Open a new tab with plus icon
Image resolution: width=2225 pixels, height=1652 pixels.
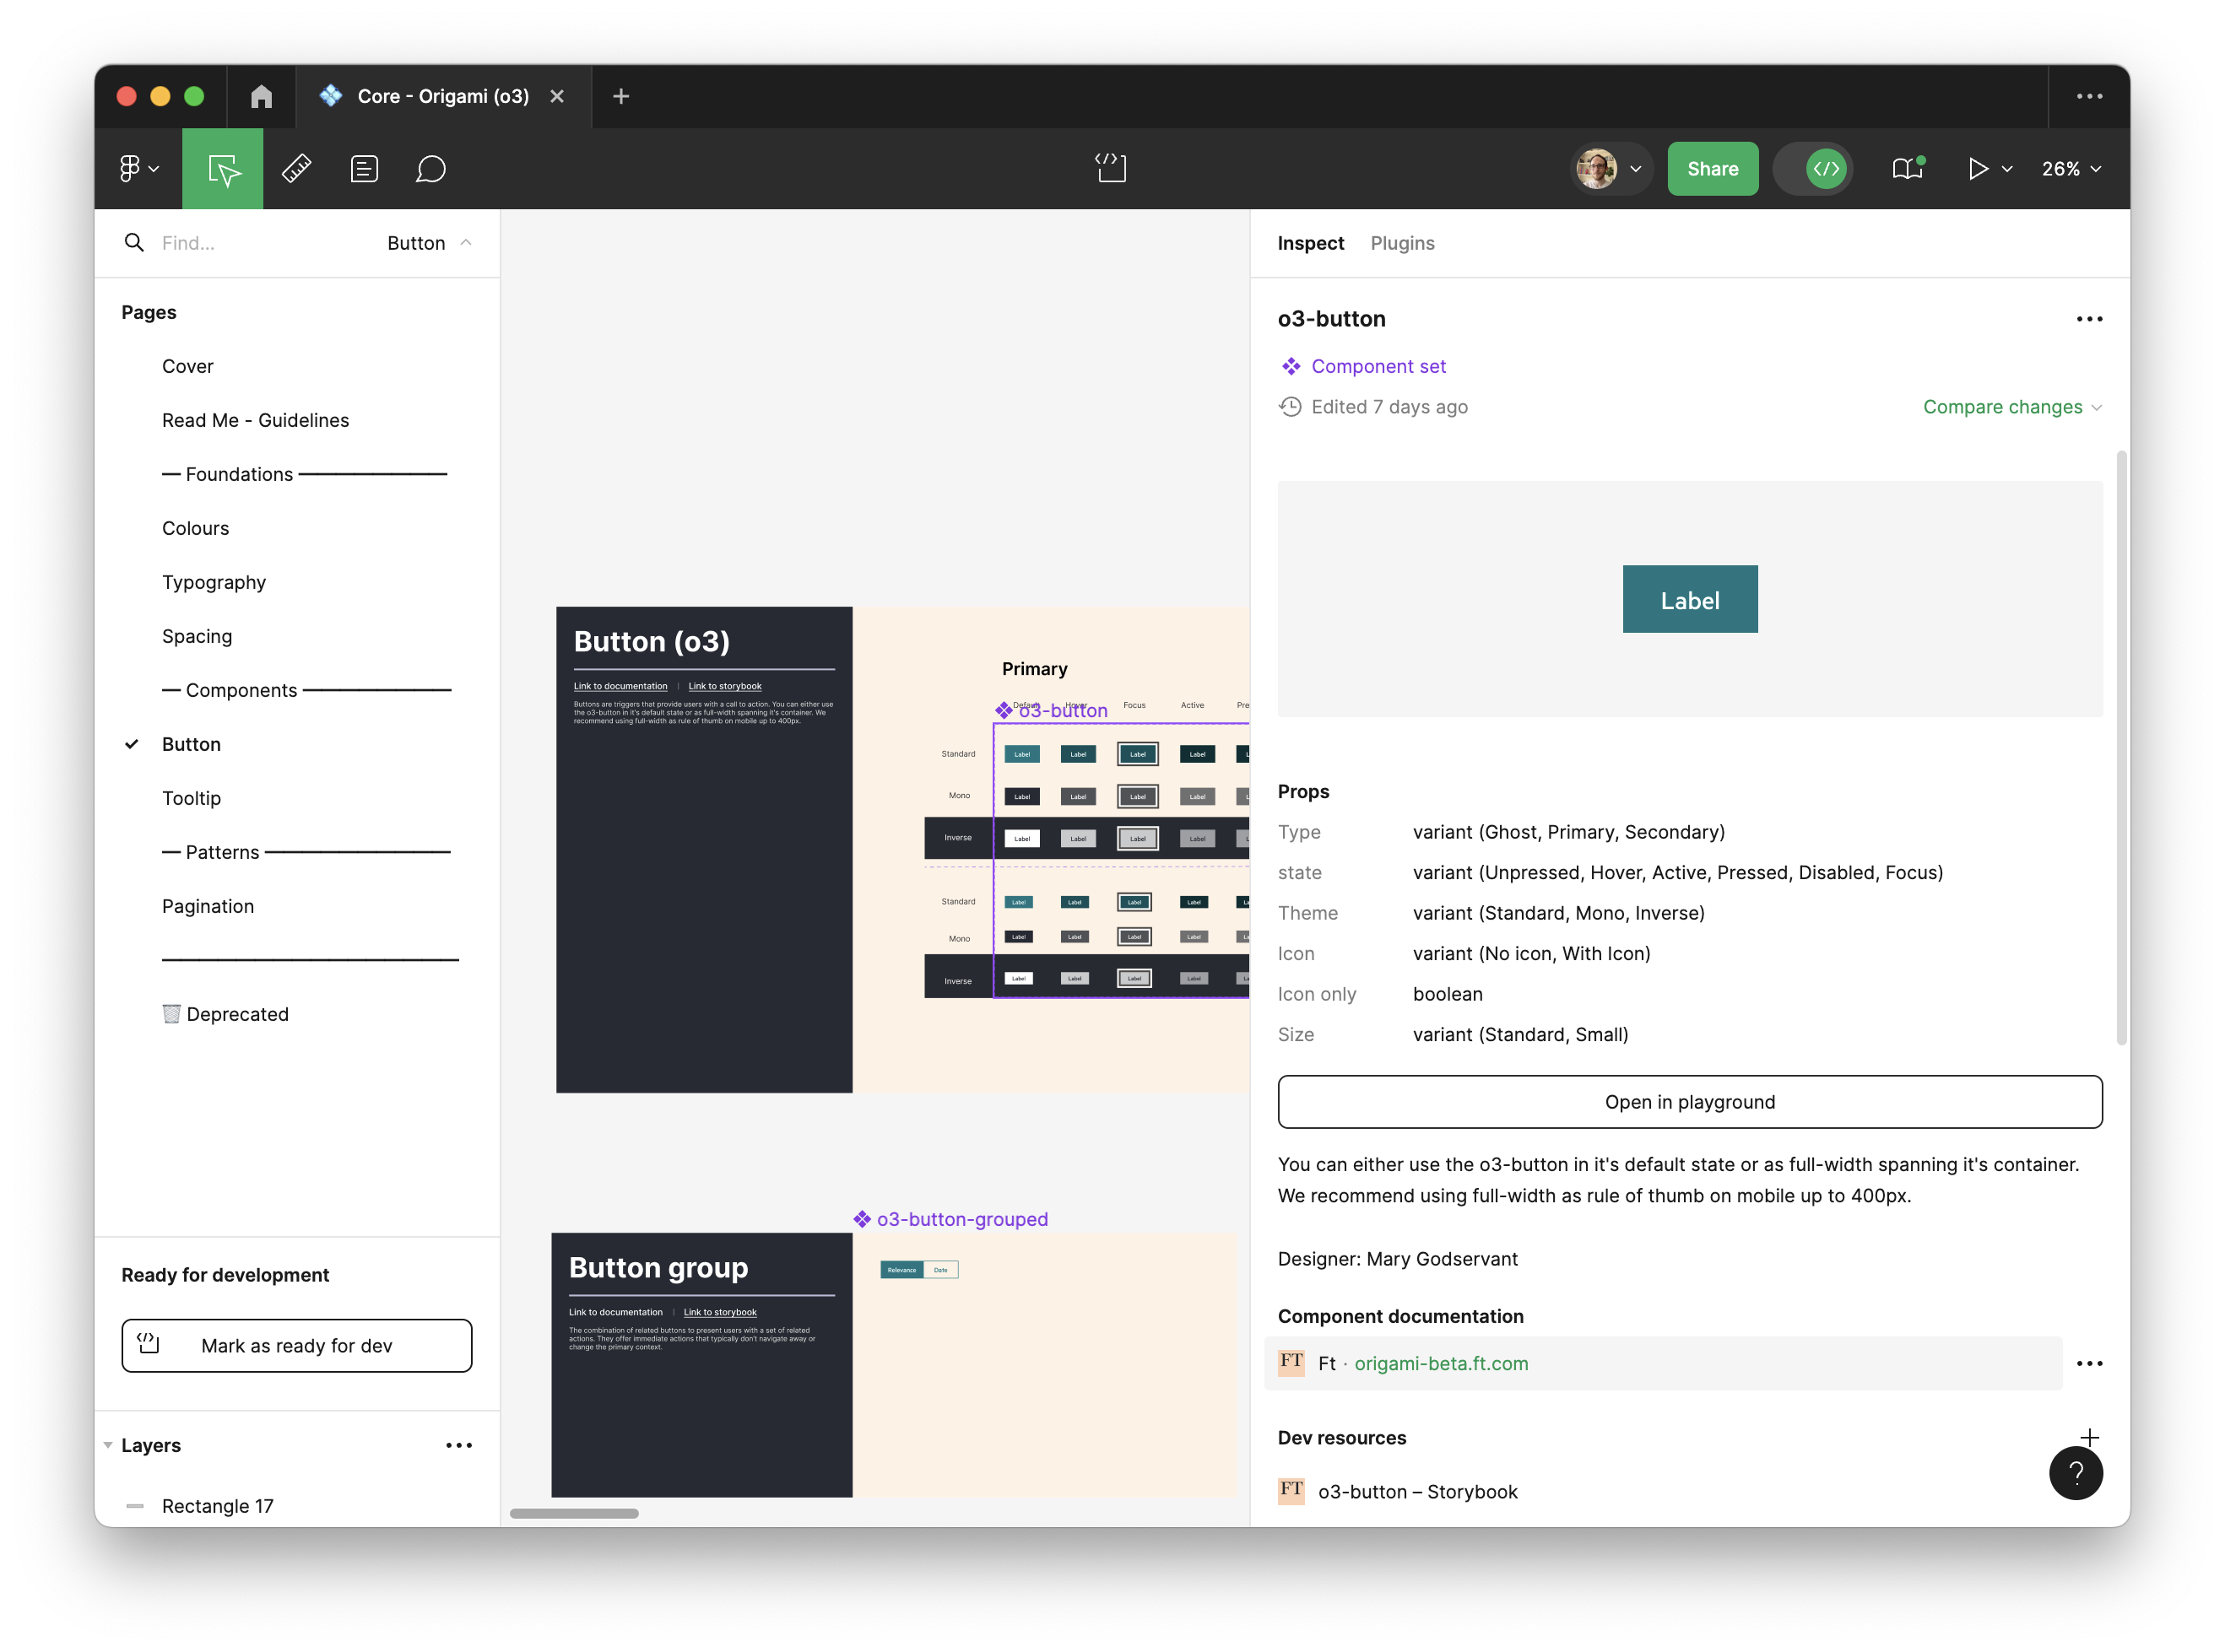point(620,96)
